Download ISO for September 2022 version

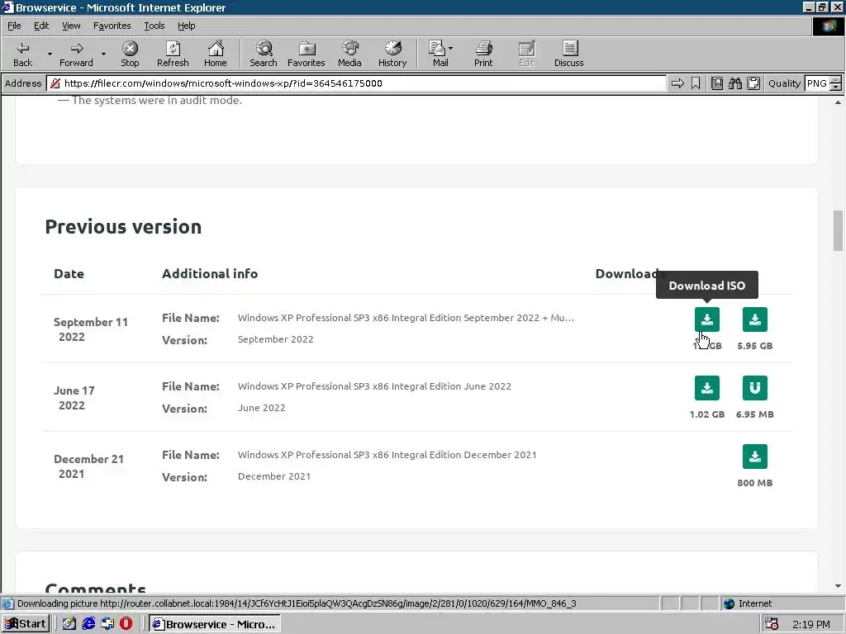click(x=707, y=319)
